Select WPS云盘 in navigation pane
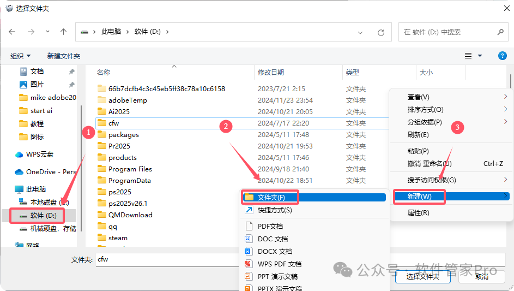The image size is (514, 291). (x=34, y=155)
